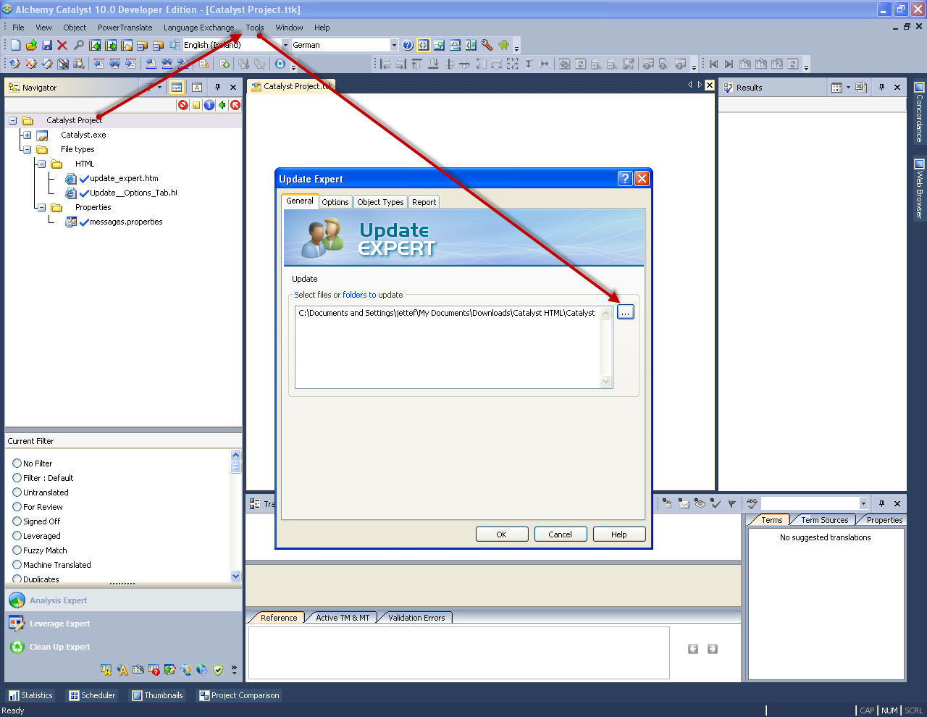This screenshot has width=927, height=717.
Task: Pin the Navigator panel with the pushpin icon
Action: click(x=216, y=87)
